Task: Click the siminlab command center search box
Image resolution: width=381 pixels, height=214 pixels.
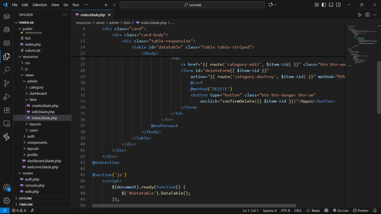Action: click(x=192, y=5)
